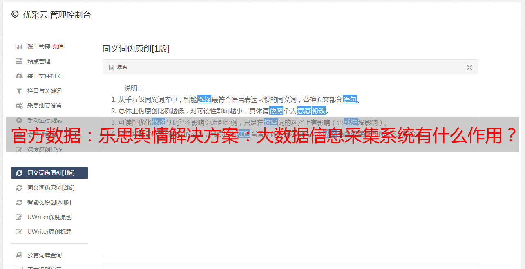525x269 pixels.
Task: Open the 同义词伪原创[1版] menu item
Action: click(x=49, y=173)
